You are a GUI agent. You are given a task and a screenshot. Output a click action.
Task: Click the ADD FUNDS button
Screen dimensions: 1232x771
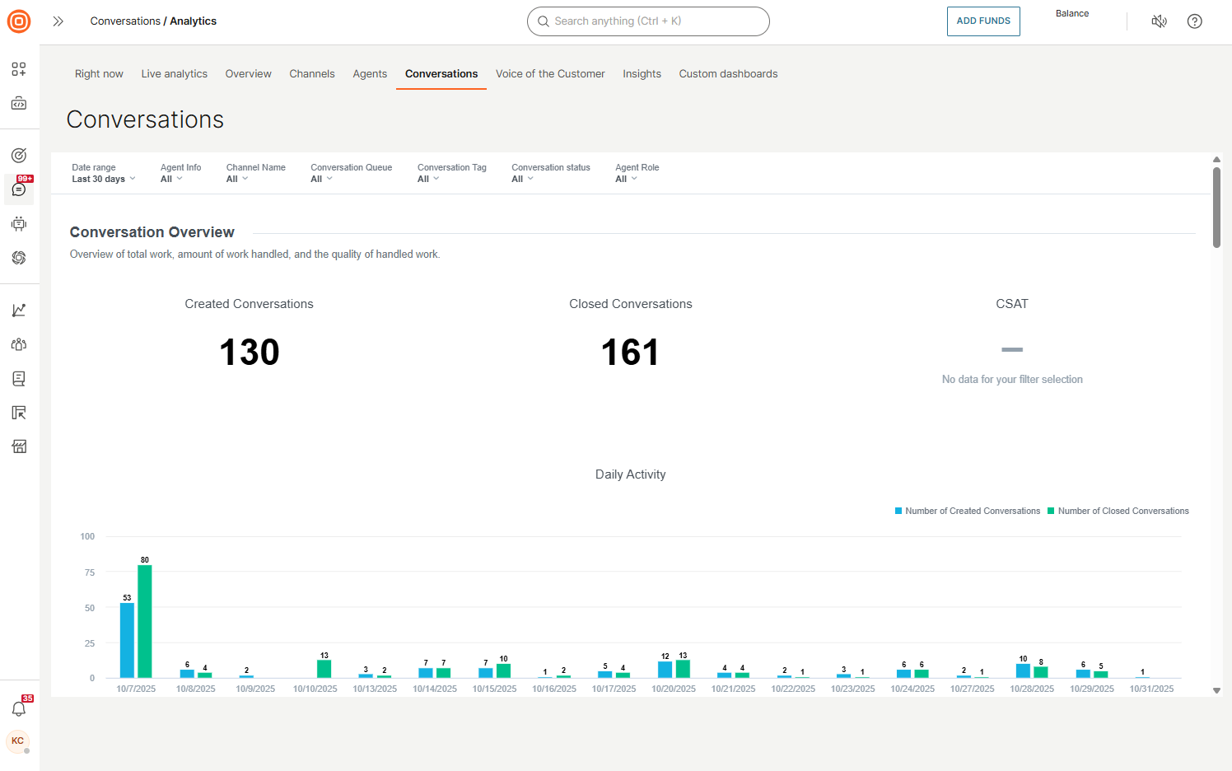tap(983, 21)
